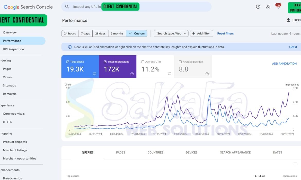Click the Google Search Console logo
The width and height of the screenshot is (301, 180).
coord(28,7)
